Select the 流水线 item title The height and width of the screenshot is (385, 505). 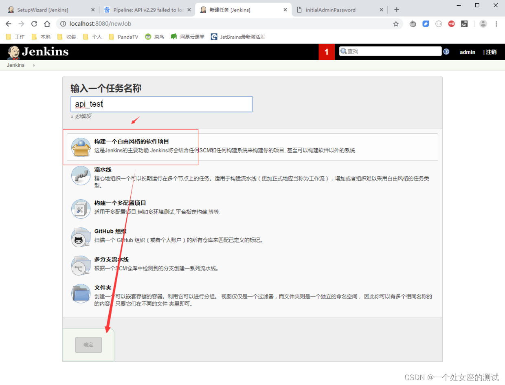(x=103, y=169)
